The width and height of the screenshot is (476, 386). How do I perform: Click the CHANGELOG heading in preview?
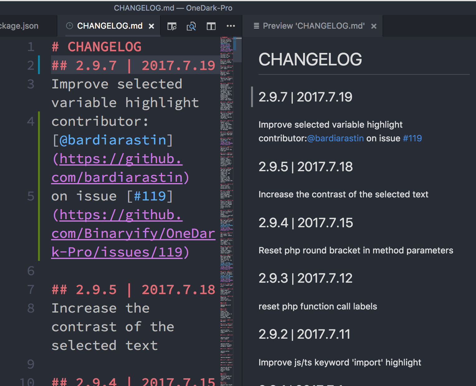click(310, 59)
